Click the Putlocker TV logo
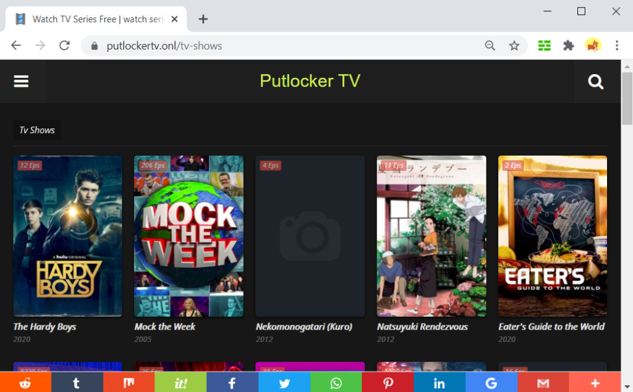The height and width of the screenshot is (392, 633). click(x=310, y=81)
